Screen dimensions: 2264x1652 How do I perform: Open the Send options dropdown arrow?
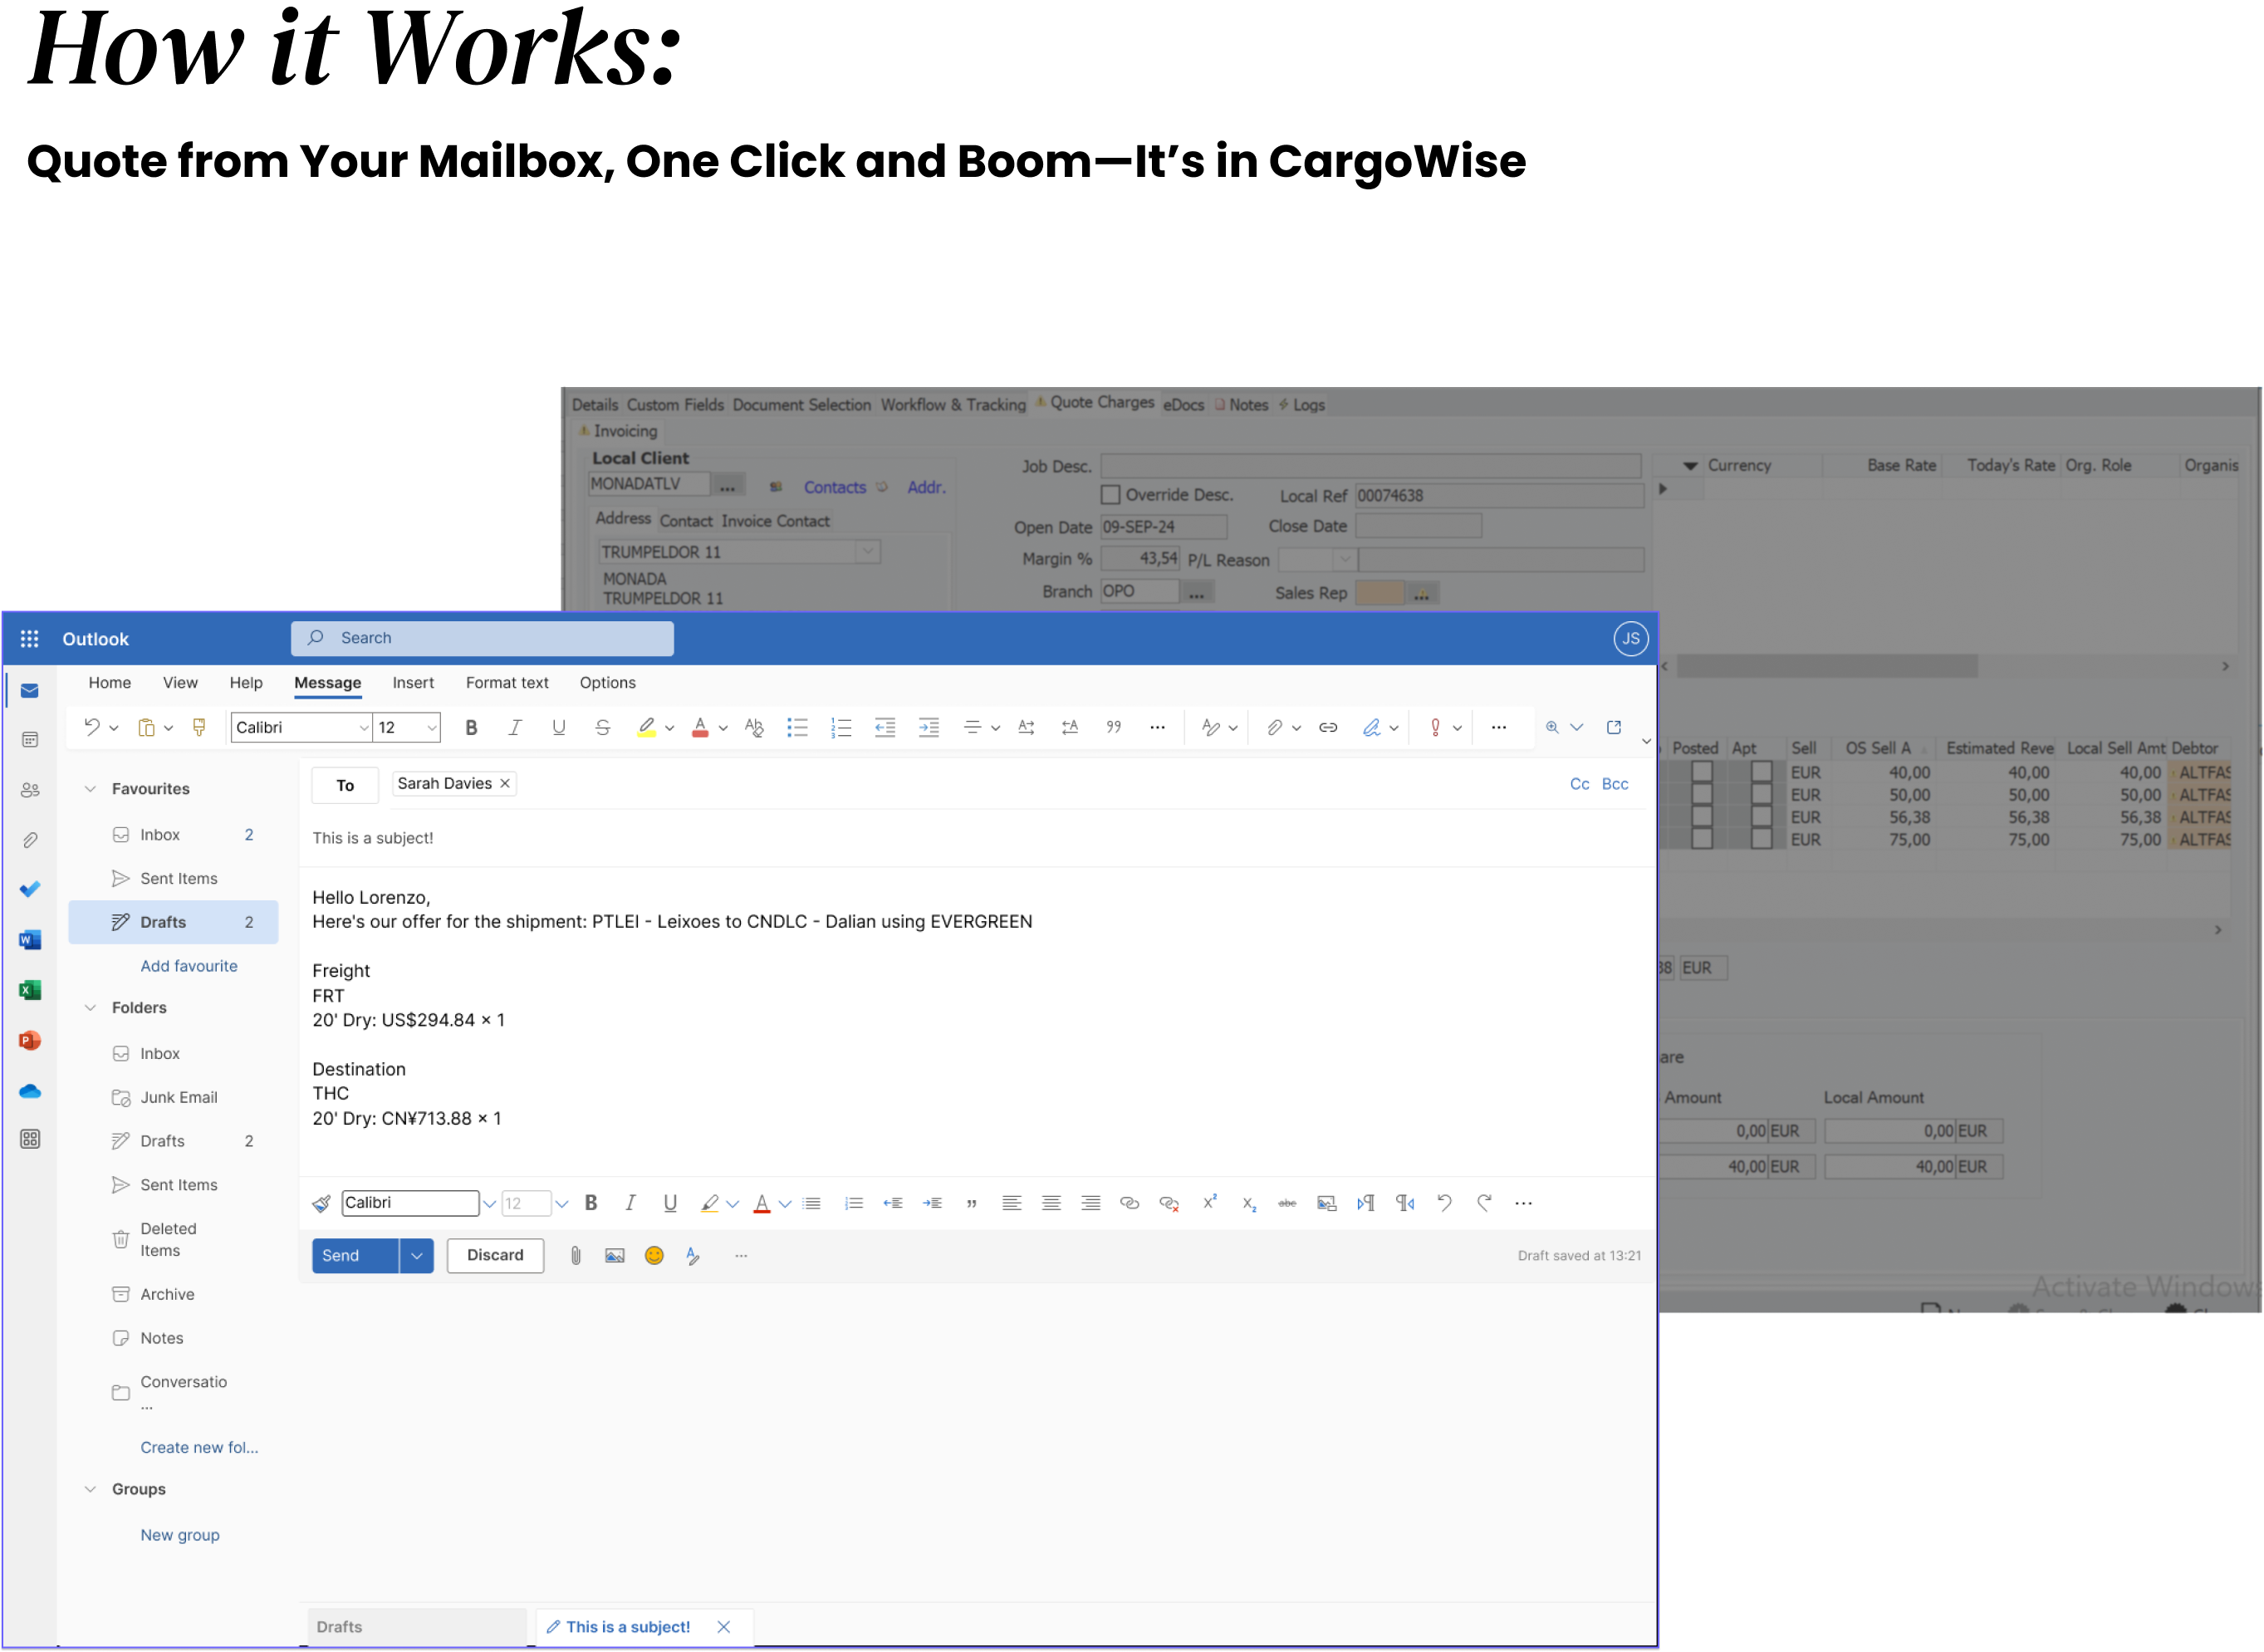[416, 1256]
